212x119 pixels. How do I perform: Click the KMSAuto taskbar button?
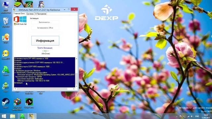(32, 116)
